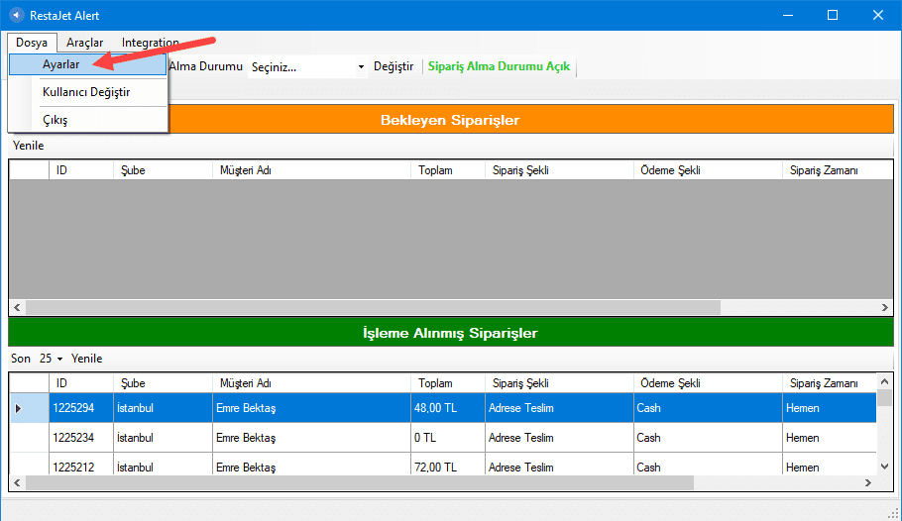Click Yenile under Bekleyen Siparişler
Viewport: 902px width, 521px height.
coord(28,146)
